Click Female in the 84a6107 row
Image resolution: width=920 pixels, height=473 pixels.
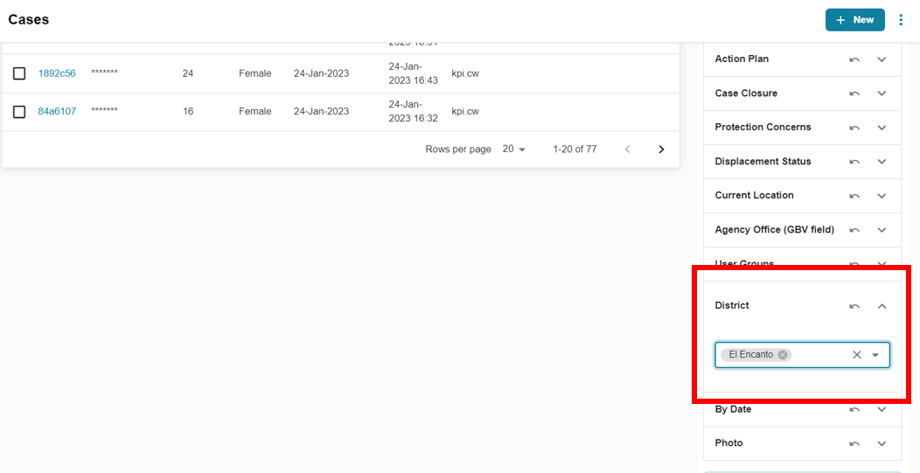255,111
